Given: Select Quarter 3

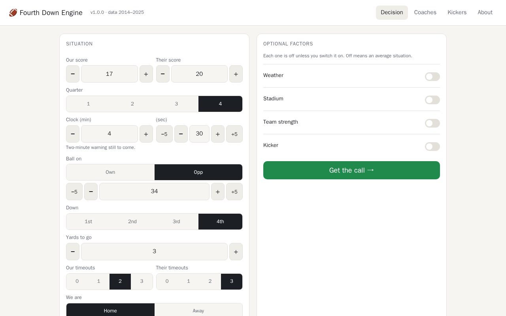Looking at the screenshot, I should (x=176, y=104).
